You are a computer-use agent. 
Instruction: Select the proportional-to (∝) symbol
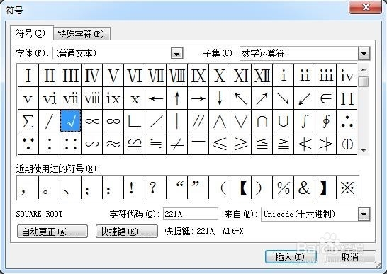92,121
